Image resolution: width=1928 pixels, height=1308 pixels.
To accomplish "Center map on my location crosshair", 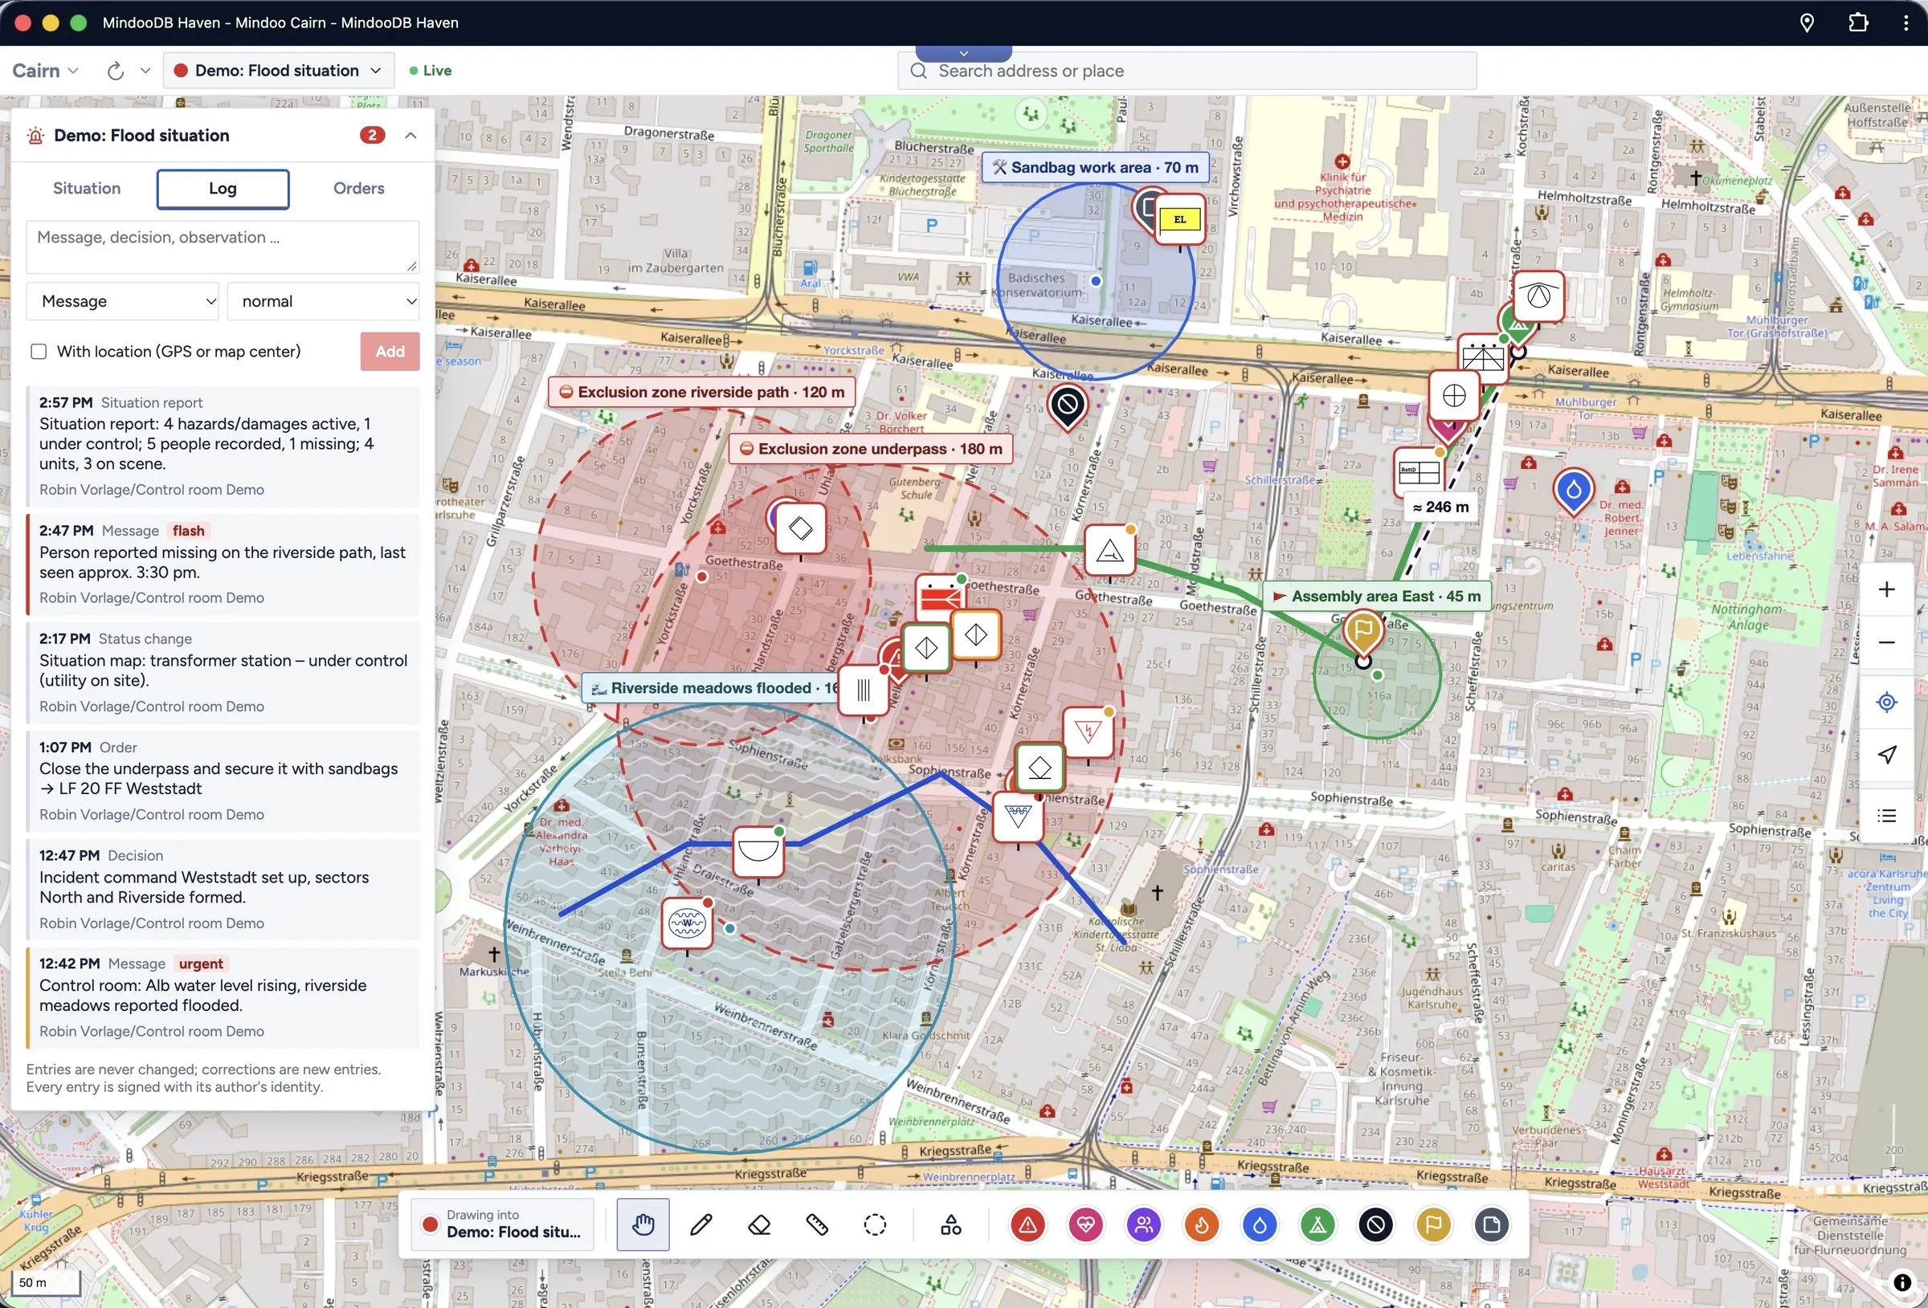I will tap(1886, 702).
